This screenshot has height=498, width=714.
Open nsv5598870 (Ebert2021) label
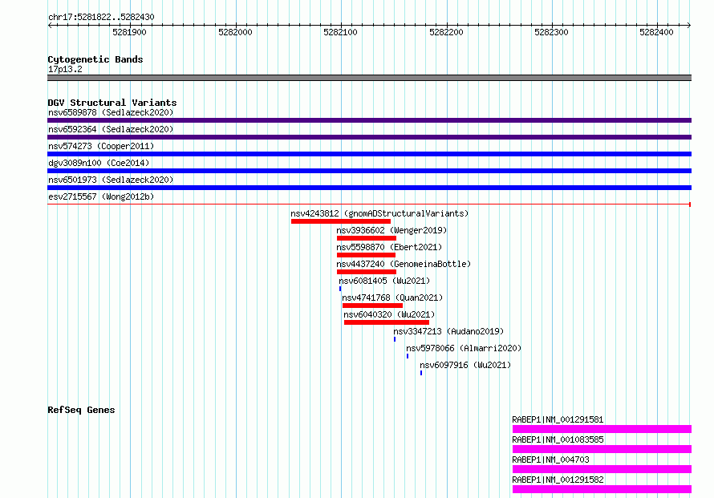tap(389, 247)
